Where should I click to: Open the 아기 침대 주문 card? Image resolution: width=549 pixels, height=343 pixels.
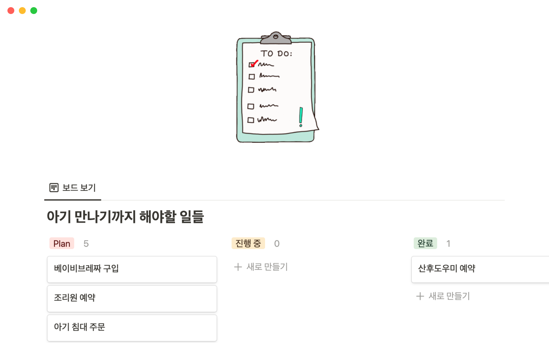click(x=132, y=327)
